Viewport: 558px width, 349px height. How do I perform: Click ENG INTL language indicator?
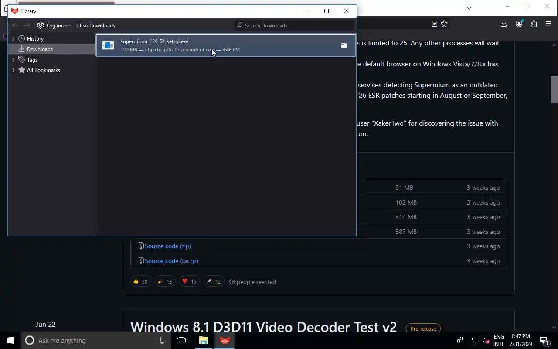[x=499, y=340]
